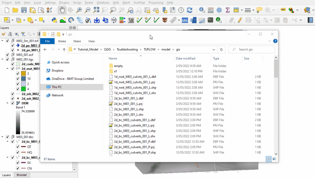The image size is (315, 178).
Task: Open the Python console icon
Action: point(54,20)
